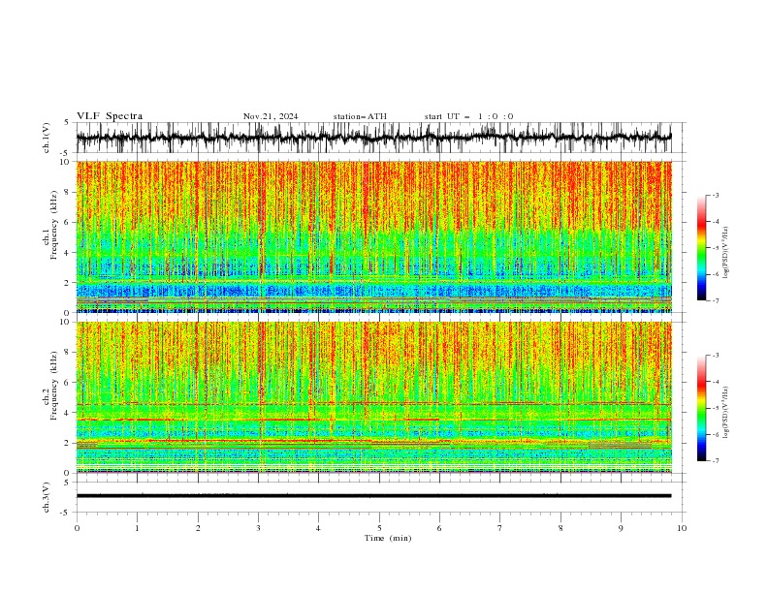Screen dimensions: 768x593
Task: Click the "Time (min)" axis title
Action: point(388,538)
